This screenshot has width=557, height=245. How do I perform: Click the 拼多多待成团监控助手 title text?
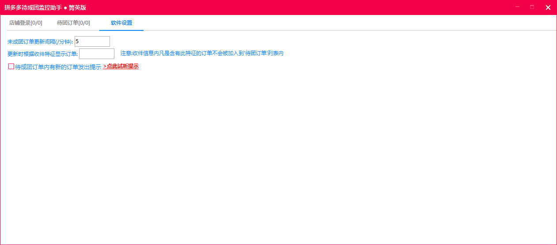(33, 7)
